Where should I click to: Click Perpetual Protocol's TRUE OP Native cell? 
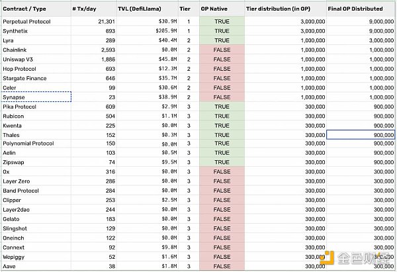222,22
